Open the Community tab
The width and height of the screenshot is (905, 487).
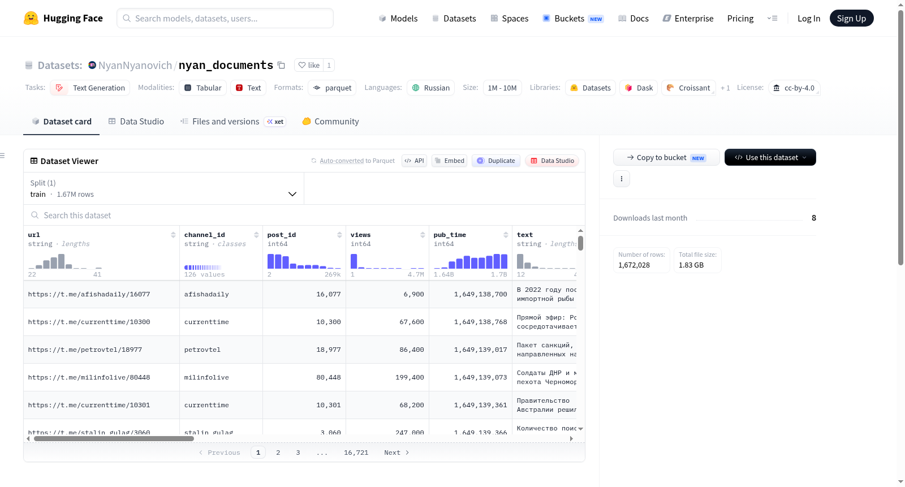pyautogui.click(x=331, y=121)
